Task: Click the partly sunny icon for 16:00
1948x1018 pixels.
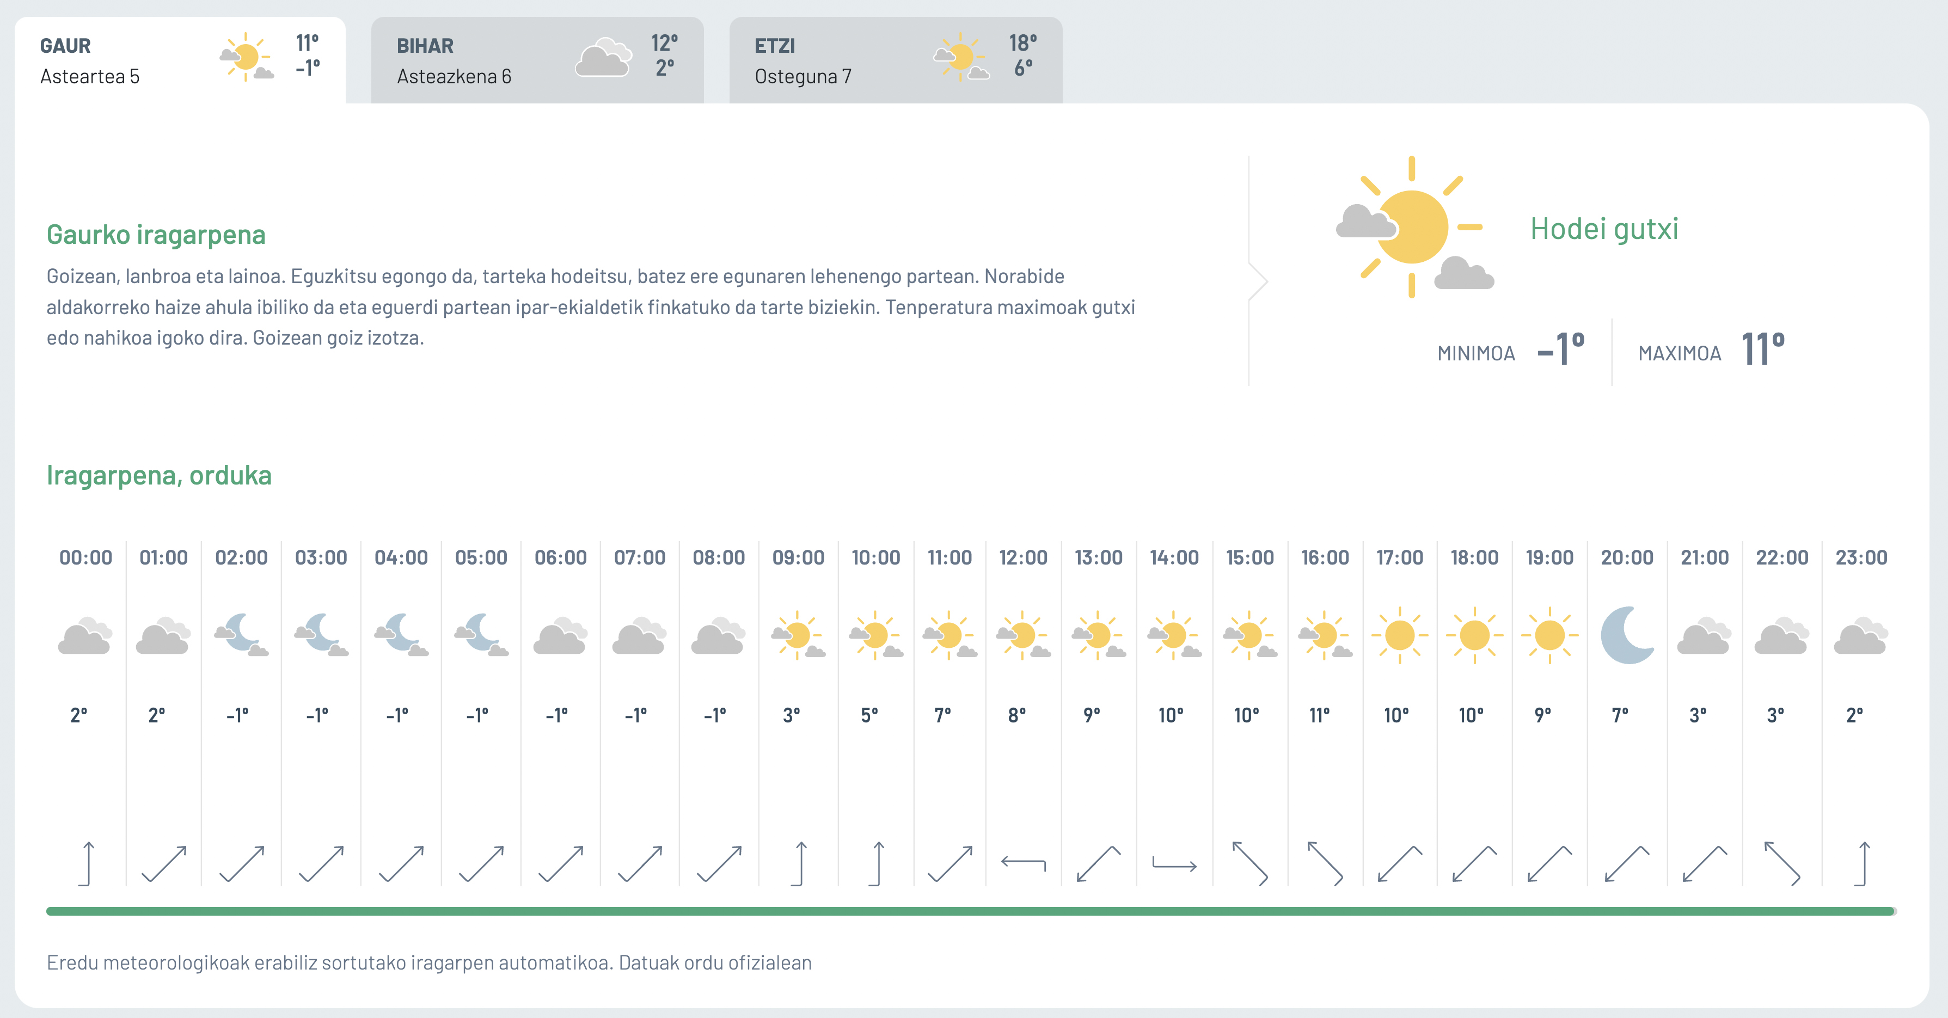Action: coord(1325,635)
